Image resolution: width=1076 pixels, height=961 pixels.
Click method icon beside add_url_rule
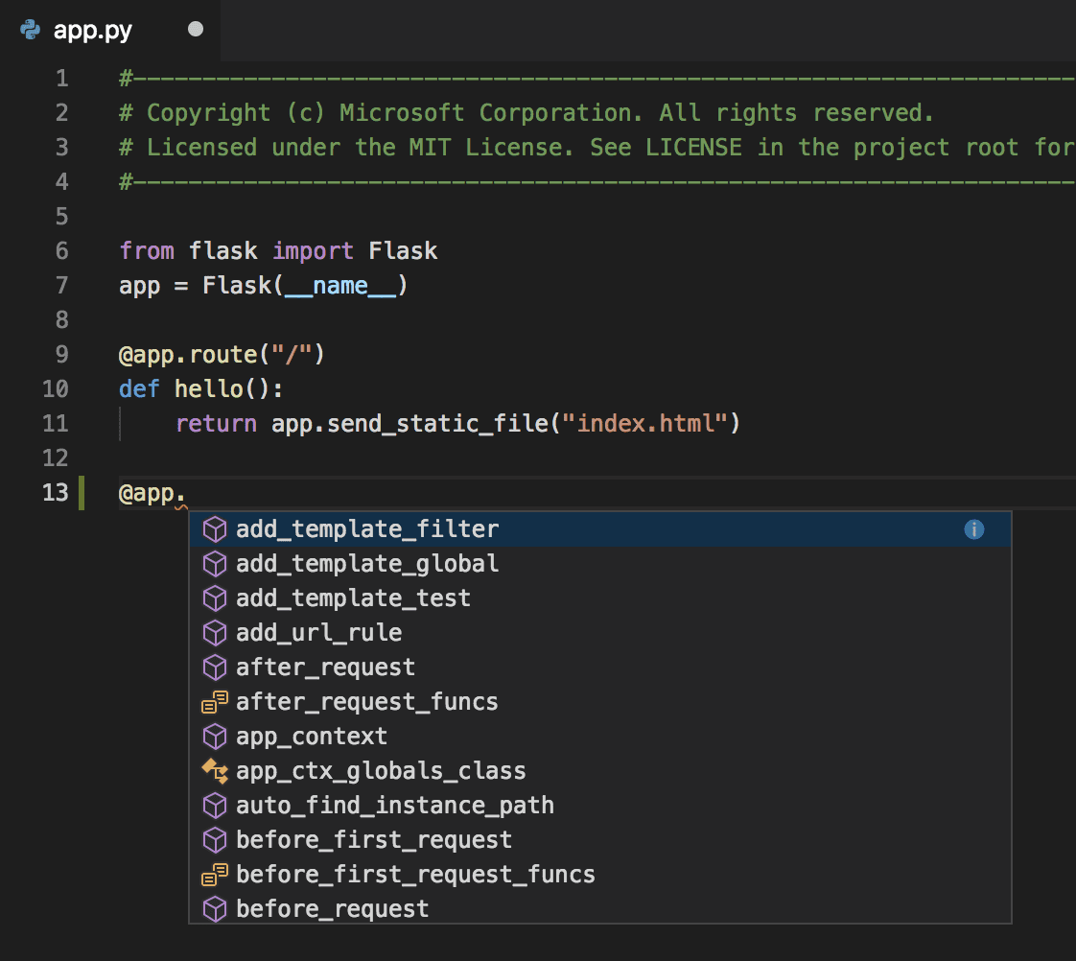point(215,633)
